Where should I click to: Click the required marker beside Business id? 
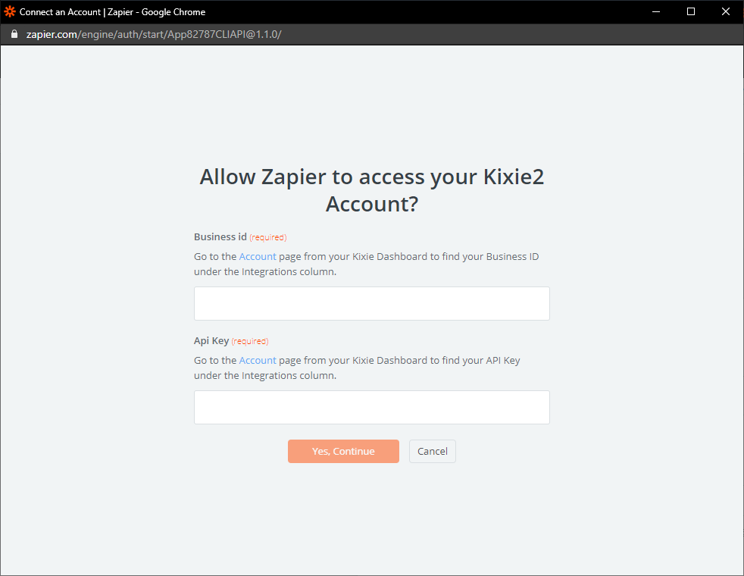(268, 237)
